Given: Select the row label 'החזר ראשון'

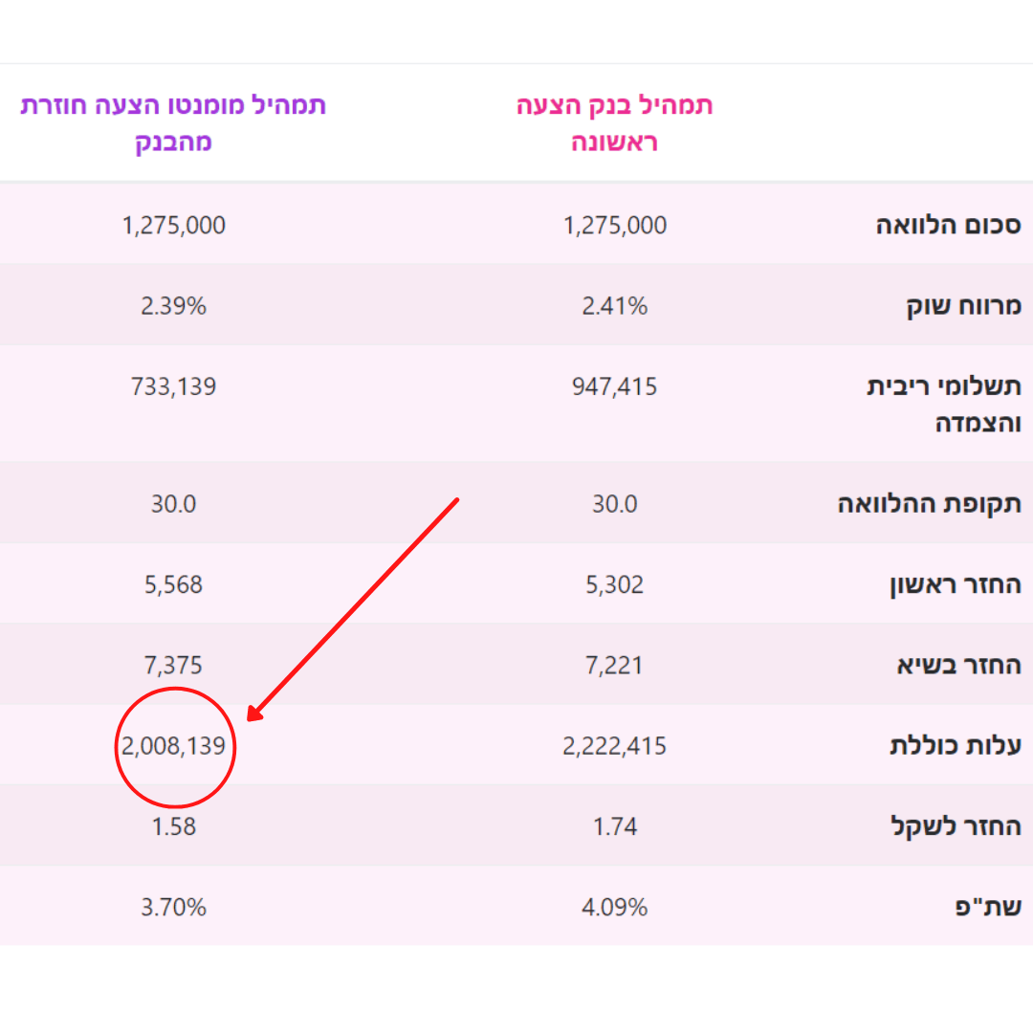Looking at the screenshot, I should pos(956,585).
